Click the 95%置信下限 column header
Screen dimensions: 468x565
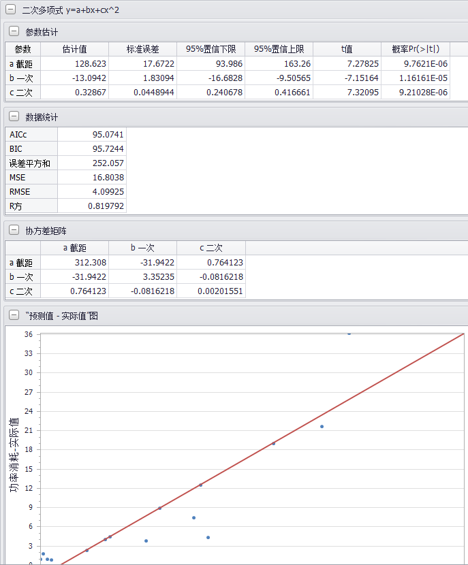[211, 49]
